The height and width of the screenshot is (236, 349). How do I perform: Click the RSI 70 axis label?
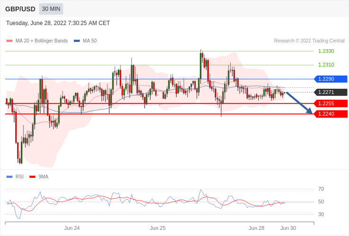click(x=321, y=189)
